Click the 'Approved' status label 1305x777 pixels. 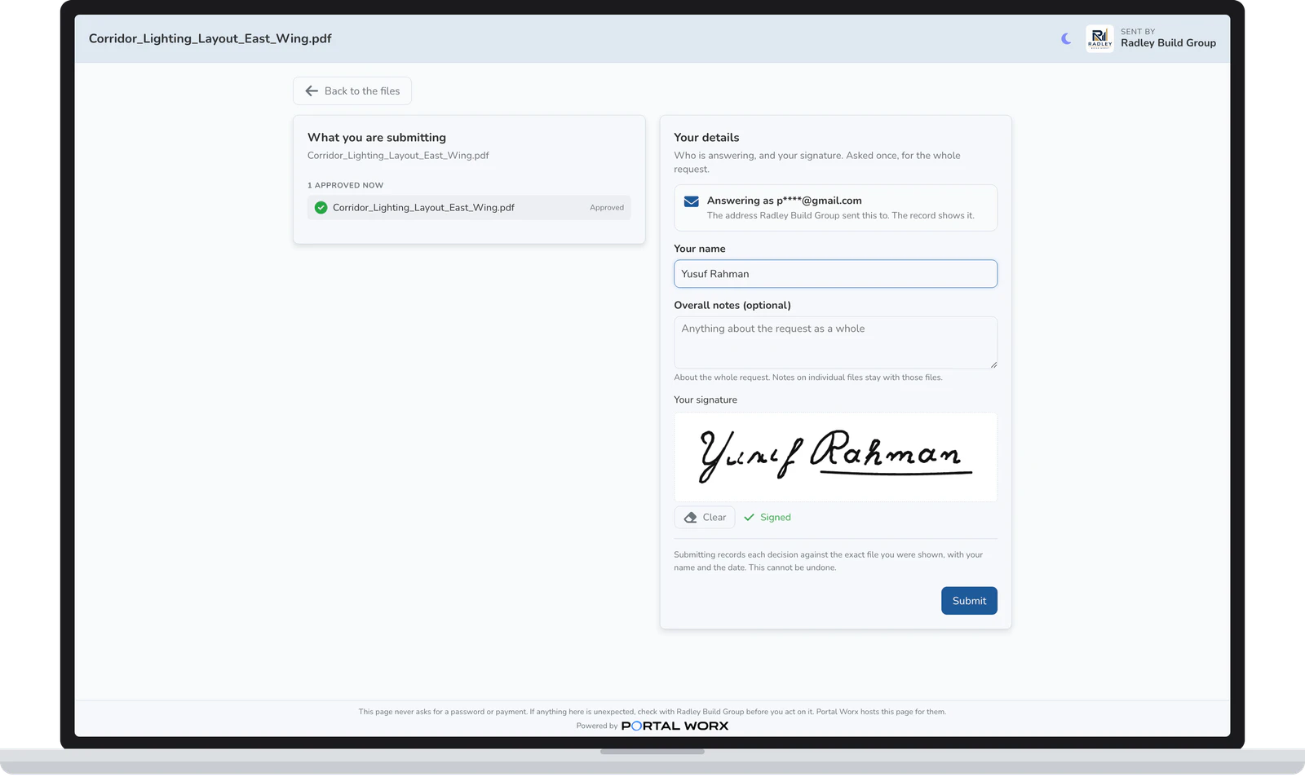(607, 208)
